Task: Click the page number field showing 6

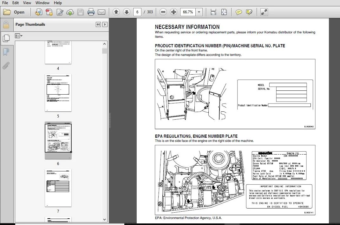Action: (137, 12)
